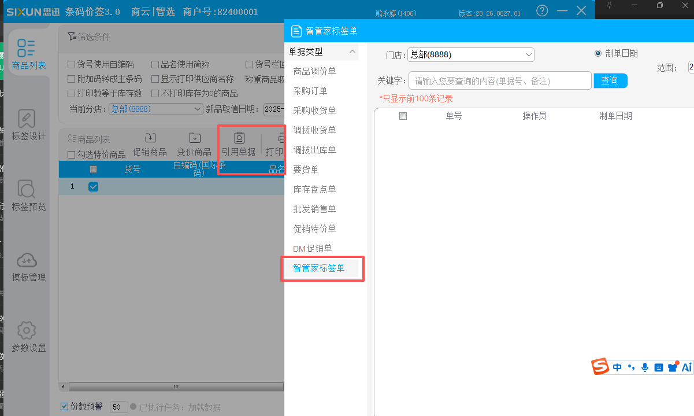Select 商品调价单 document type
Screen dimensions: 694x416
point(315,71)
